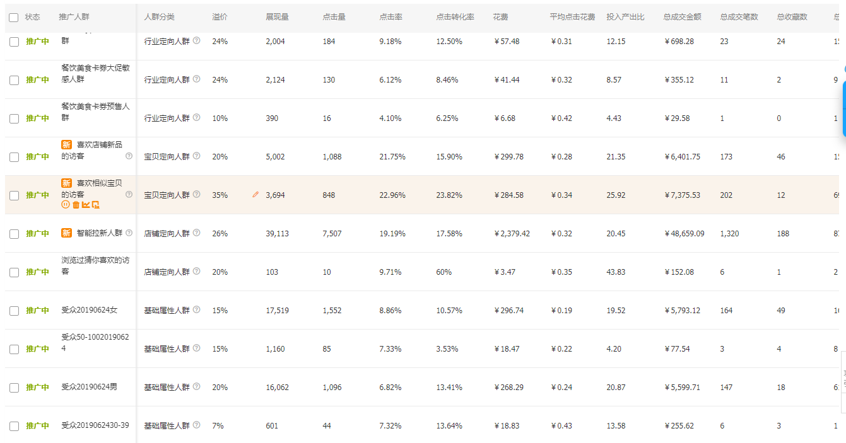Check the 智能拉新人群 row checkbox
The image size is (846, 443).
[14, 234]
